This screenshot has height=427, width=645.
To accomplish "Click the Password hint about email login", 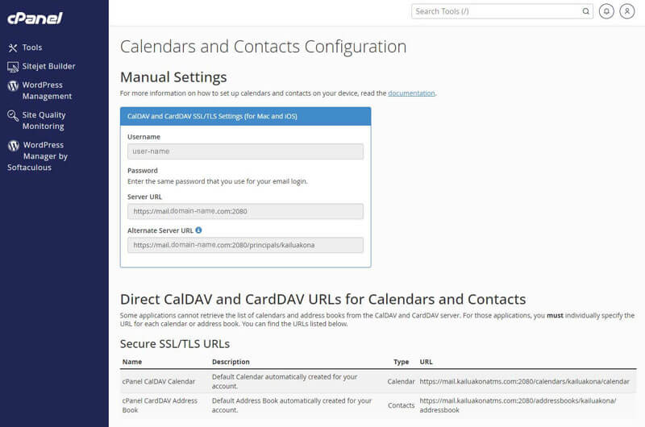I will click(x=218, y=181).
